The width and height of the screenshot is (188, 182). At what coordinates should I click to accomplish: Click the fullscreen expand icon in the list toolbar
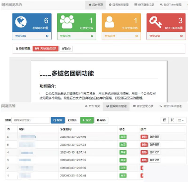pyautogui.click(x=172, y=120)
